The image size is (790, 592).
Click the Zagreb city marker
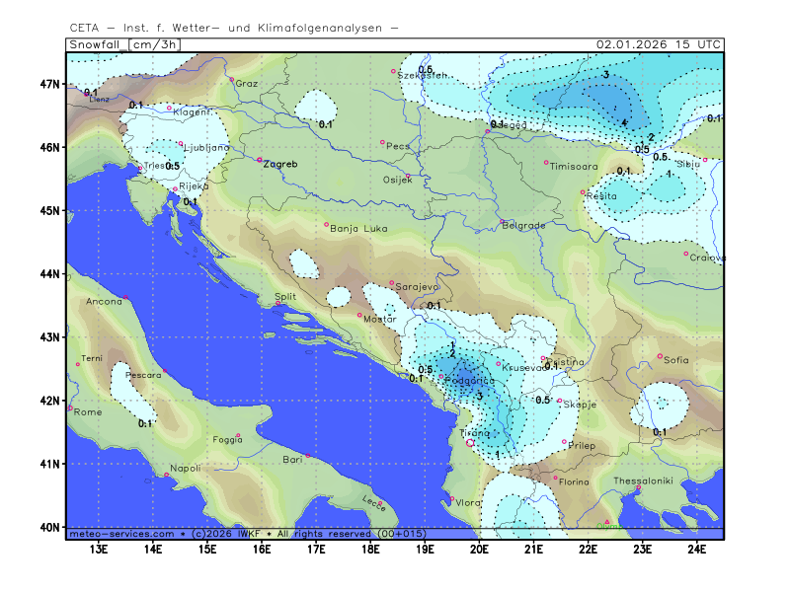coord(260,160)
